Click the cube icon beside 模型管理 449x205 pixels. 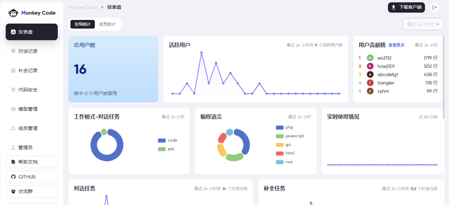point(13,109)
